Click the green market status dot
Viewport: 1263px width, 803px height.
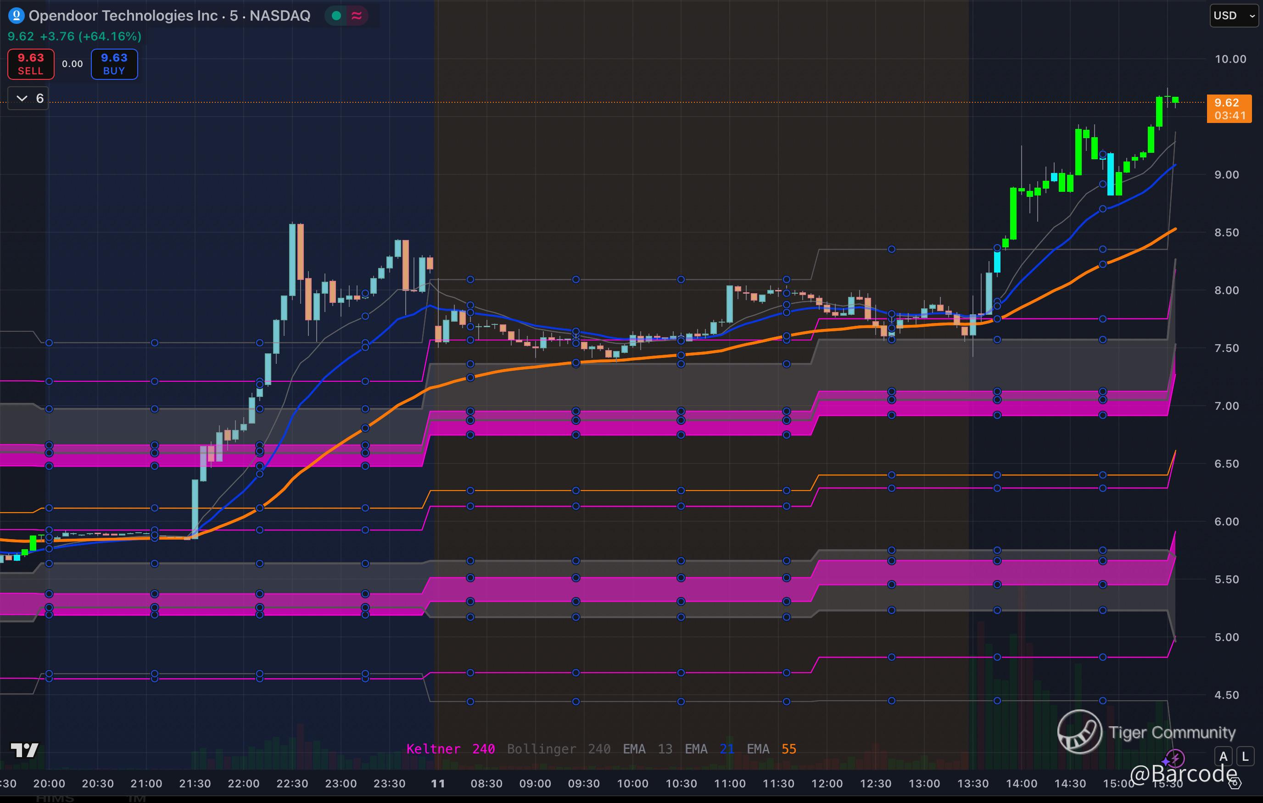337,16
